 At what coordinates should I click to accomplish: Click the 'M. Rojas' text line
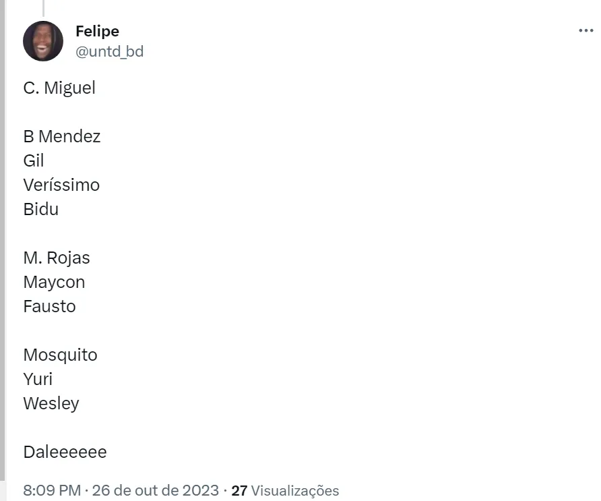(x=57, y=258)
